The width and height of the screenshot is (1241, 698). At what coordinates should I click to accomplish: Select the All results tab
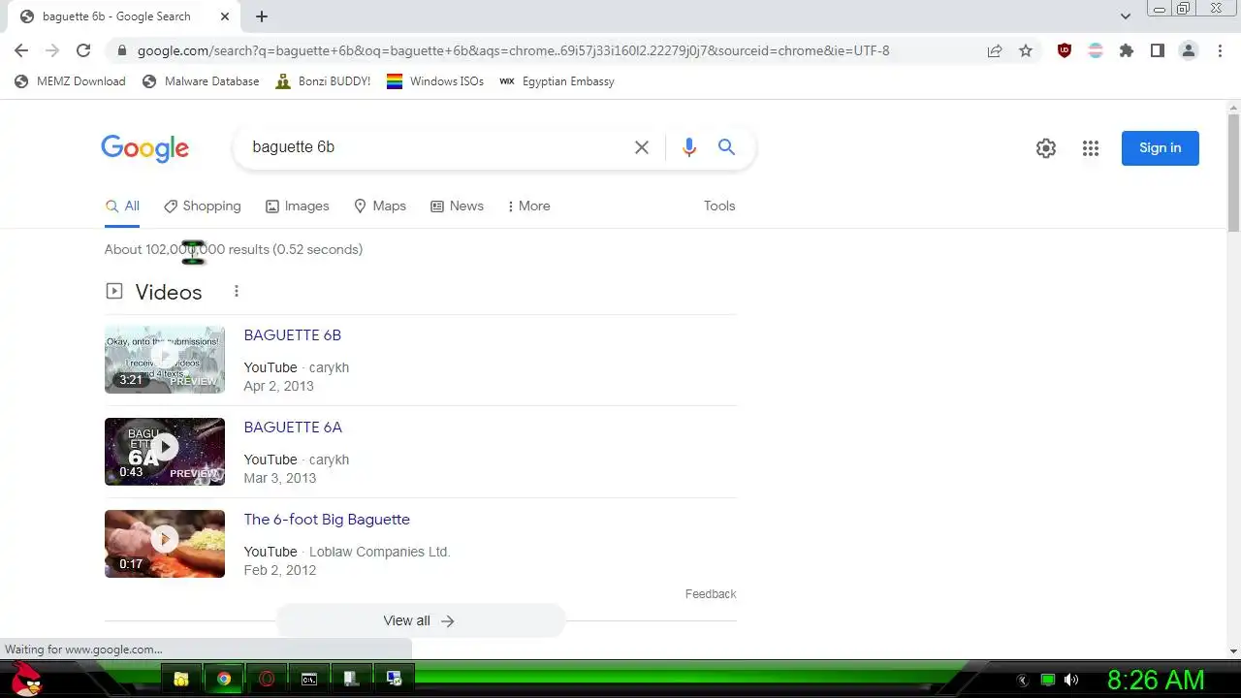(122, 206)
